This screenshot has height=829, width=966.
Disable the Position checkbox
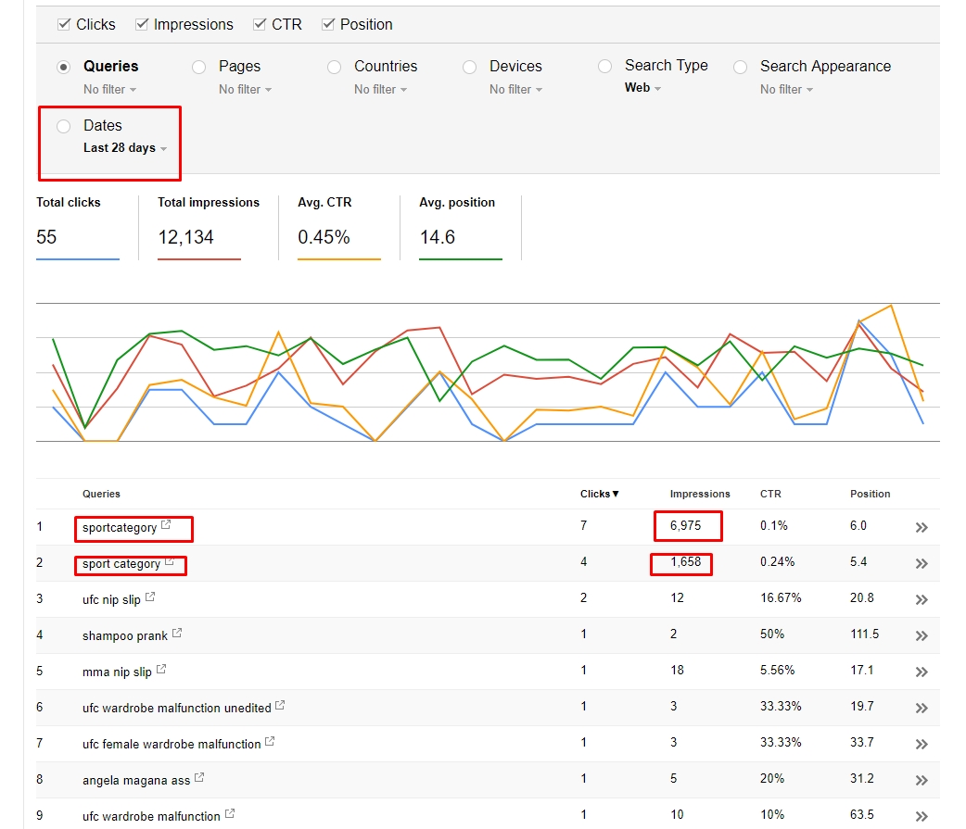click(x=328, y=24)
